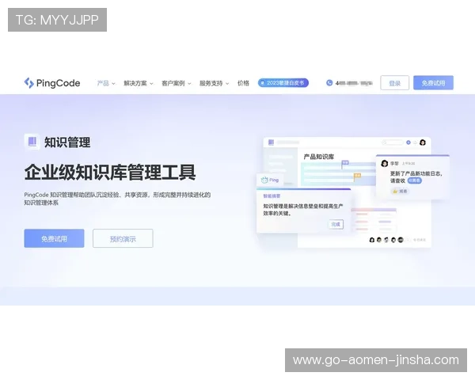Image resolution: width=475 pixels, height=380 pixels.
Task: Expand the 产品 dropdown chevron
Action: tap(113, 84)
